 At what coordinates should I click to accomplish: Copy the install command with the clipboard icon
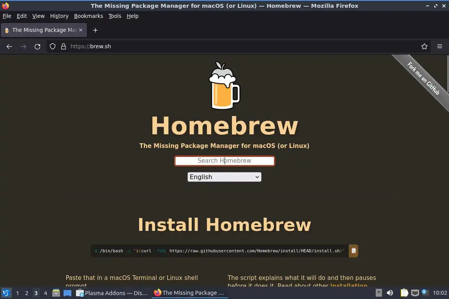pos(354,251)
